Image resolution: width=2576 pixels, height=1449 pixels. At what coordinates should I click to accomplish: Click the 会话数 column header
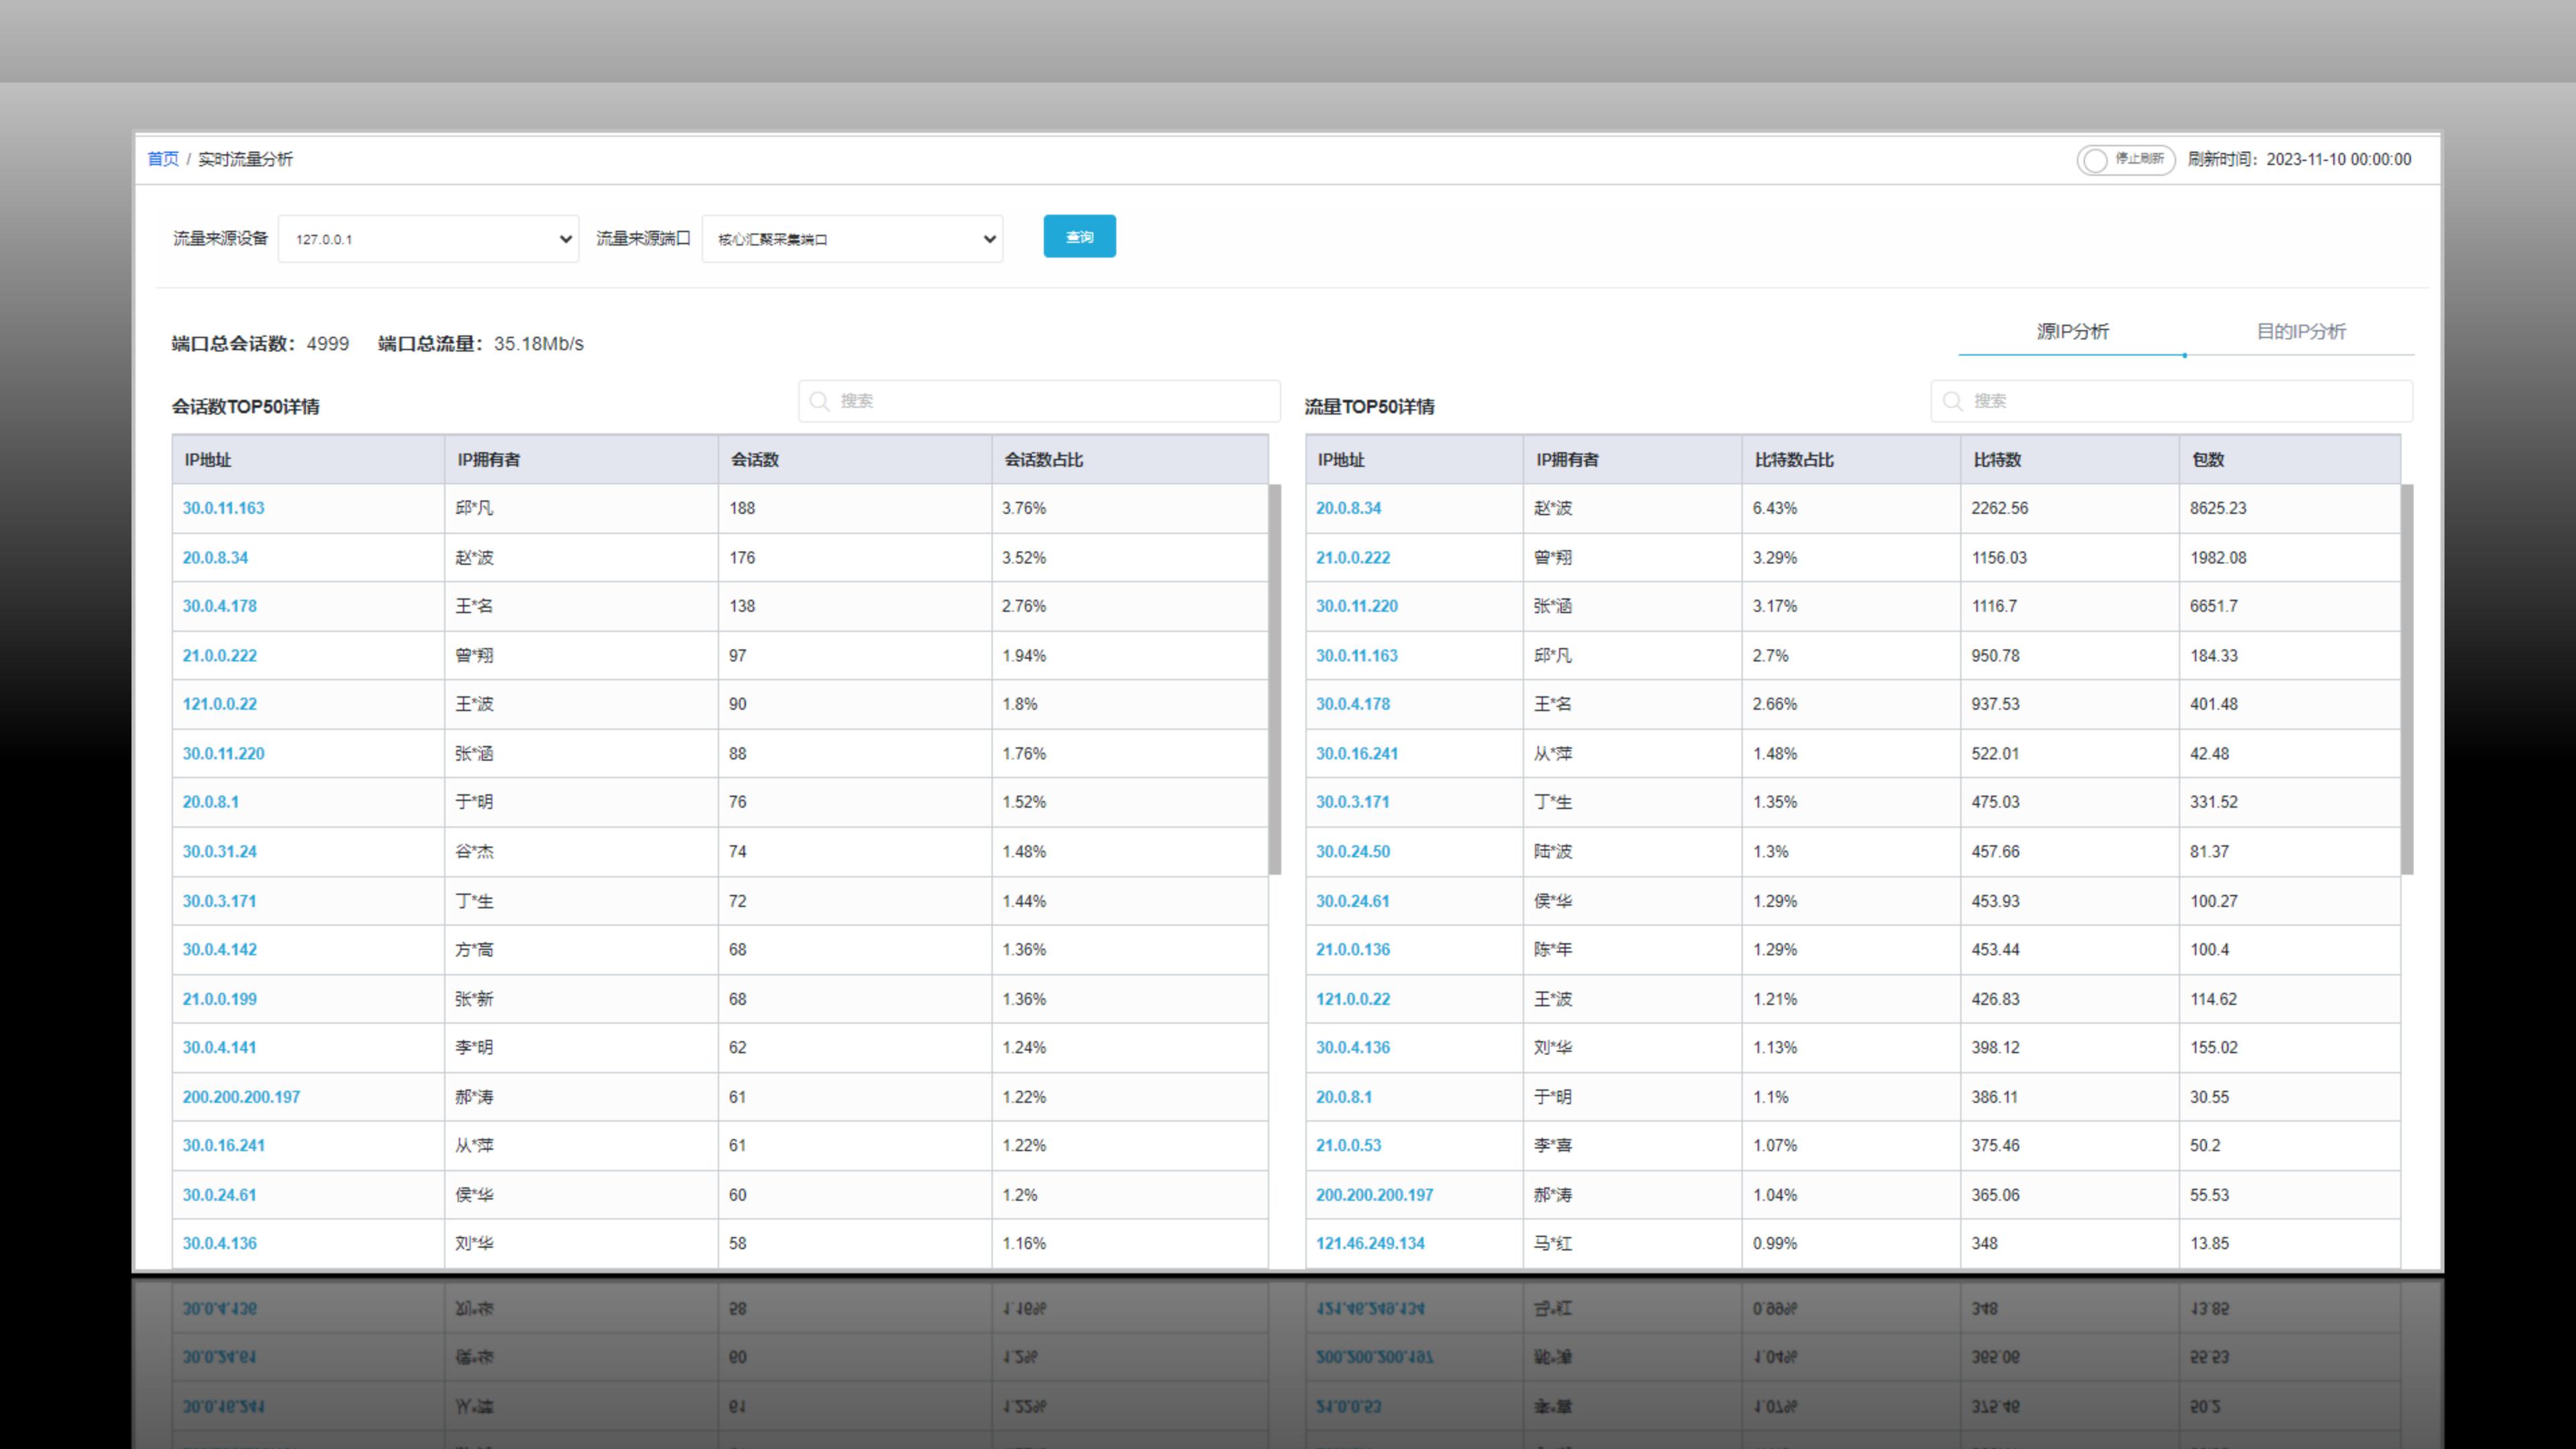click(x=755, y=460)
